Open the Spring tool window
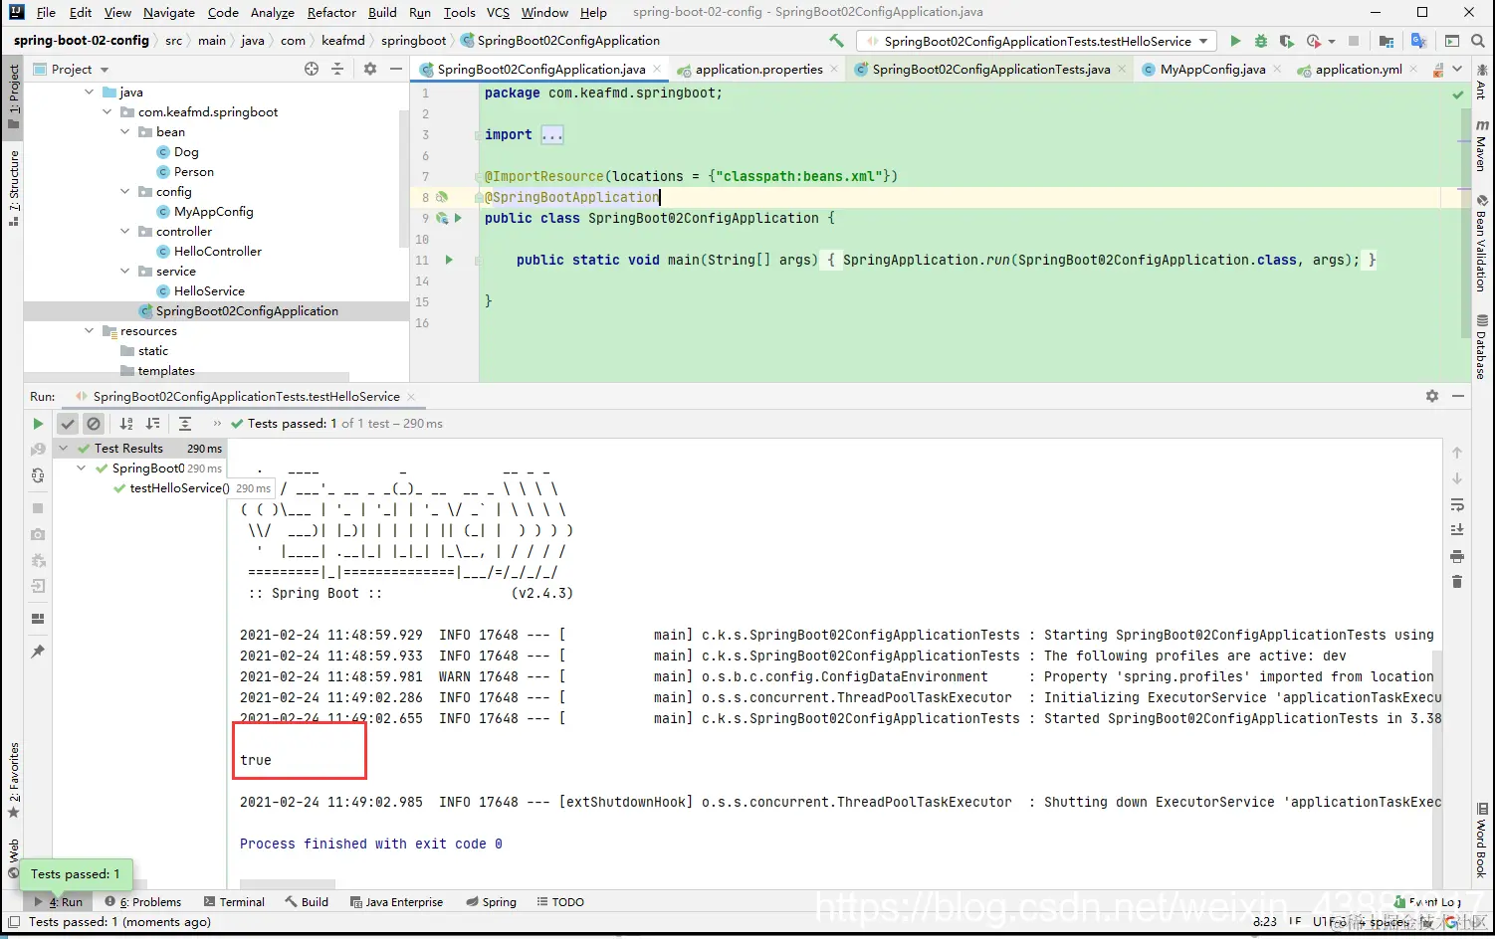The image size is (1495, 939). tap(491, 902)
